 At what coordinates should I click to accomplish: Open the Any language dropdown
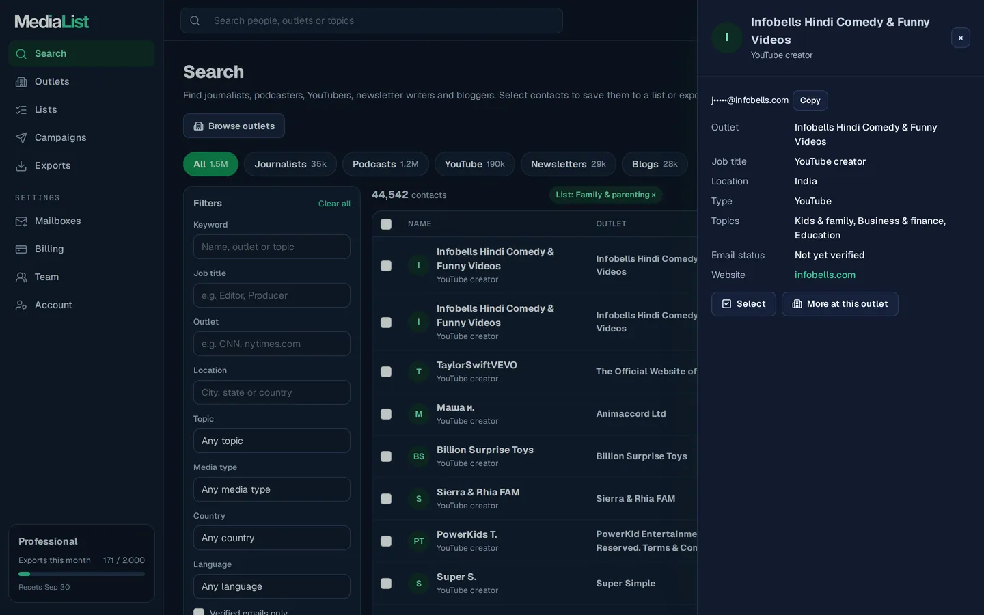(x=272, y=586)
